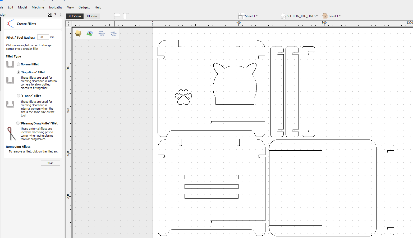
Task: Click the panel collapse arrow icon
Action: 50,15
